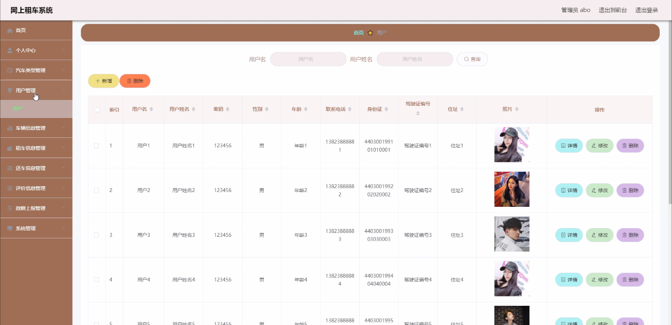Click the icon next to 汽车类型管理
672x325 pixels.
pyautogui.click(x=10, y=70)
